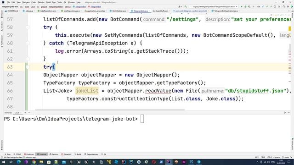Open the terminal tabs dropdown arrow
This screenshot has width=294, height=165.
(29, 113)
